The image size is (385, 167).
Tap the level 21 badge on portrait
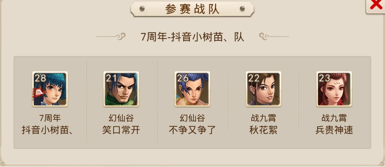(111, 78)
